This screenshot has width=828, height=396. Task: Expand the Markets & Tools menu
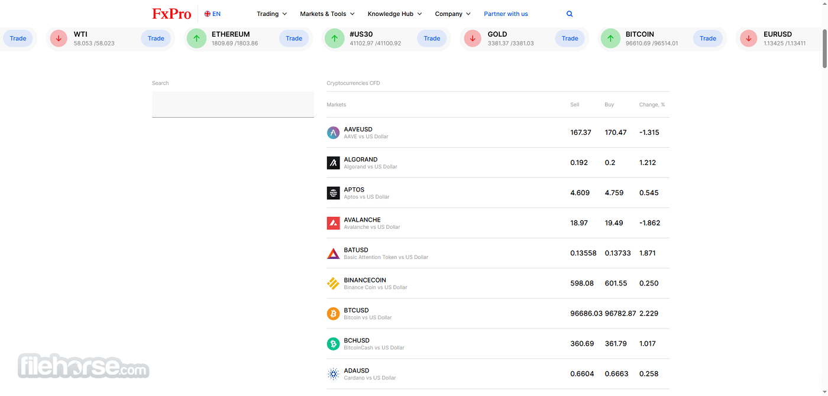pos(327,14)
